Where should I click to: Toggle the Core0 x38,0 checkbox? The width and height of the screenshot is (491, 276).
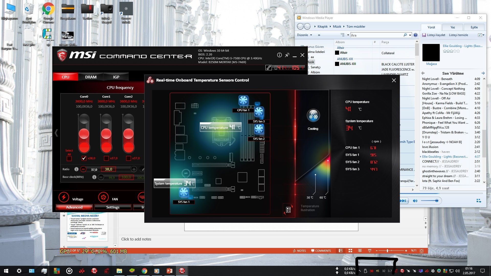(84, 158)
